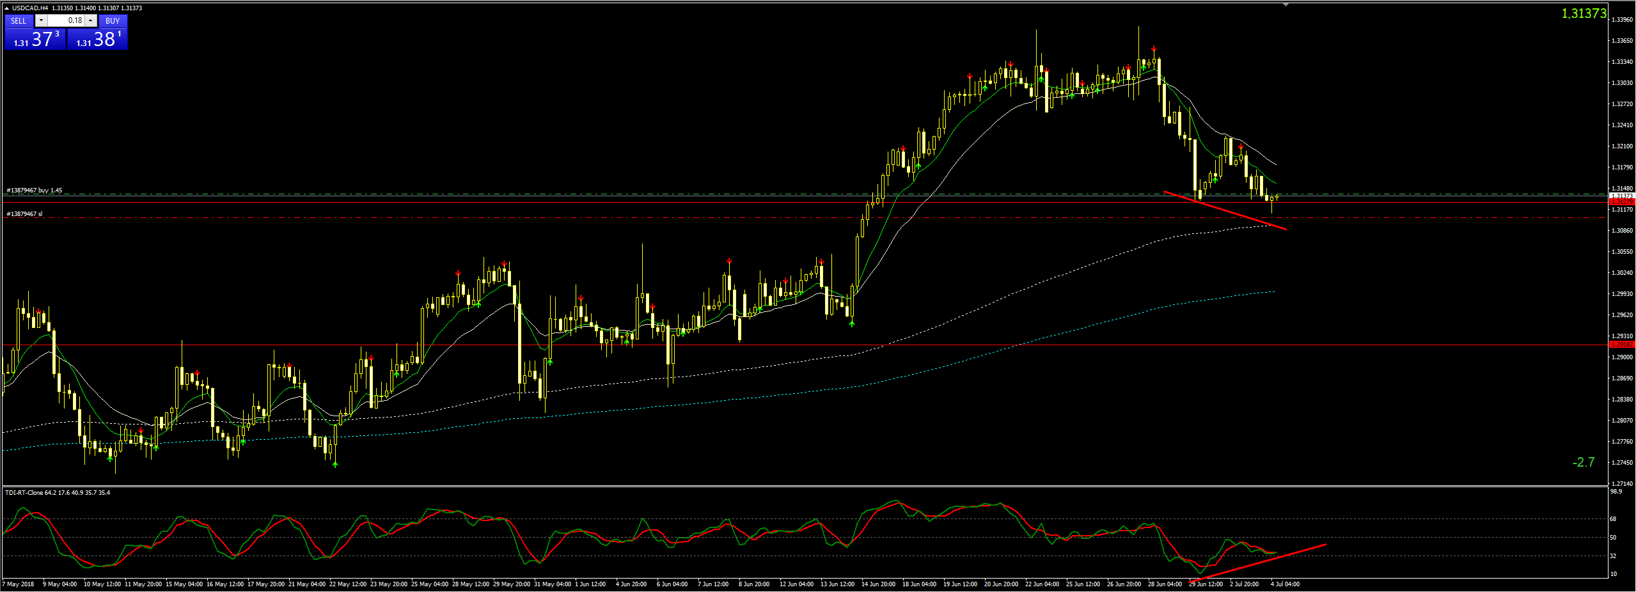Increase trade volume with the up arrow
This screenshot has height=592, width=1636.
[x=91, y=21]
